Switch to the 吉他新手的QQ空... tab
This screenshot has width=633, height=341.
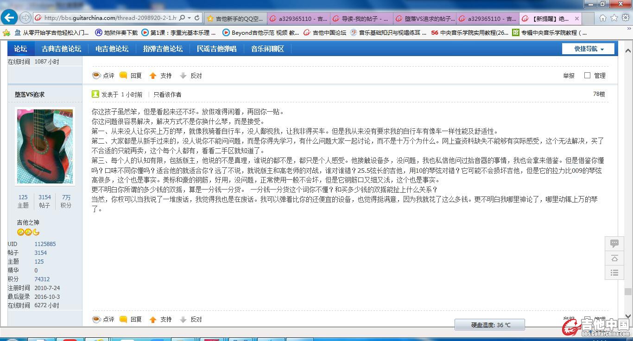pyautogui.click(x=235, y=19)
